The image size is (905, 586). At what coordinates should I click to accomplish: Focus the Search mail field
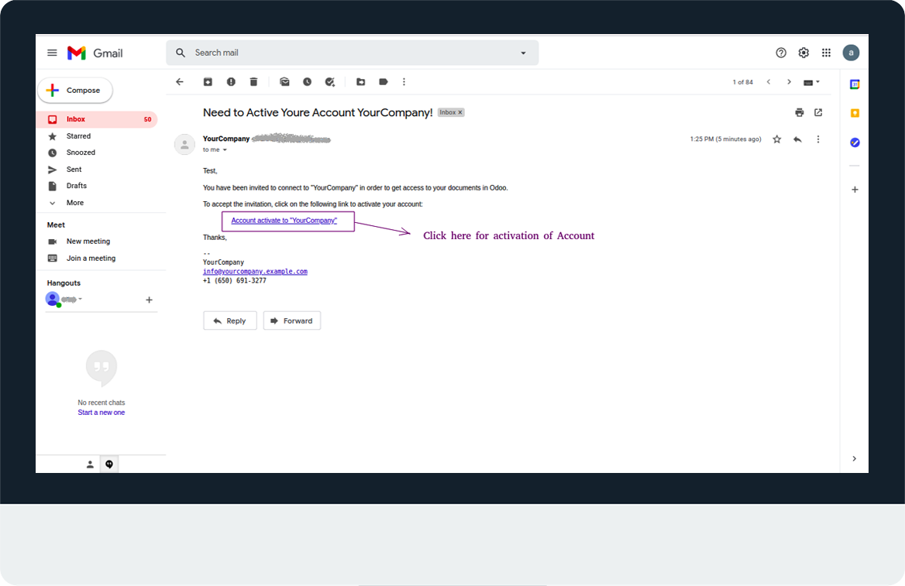[x=352, y=53]
